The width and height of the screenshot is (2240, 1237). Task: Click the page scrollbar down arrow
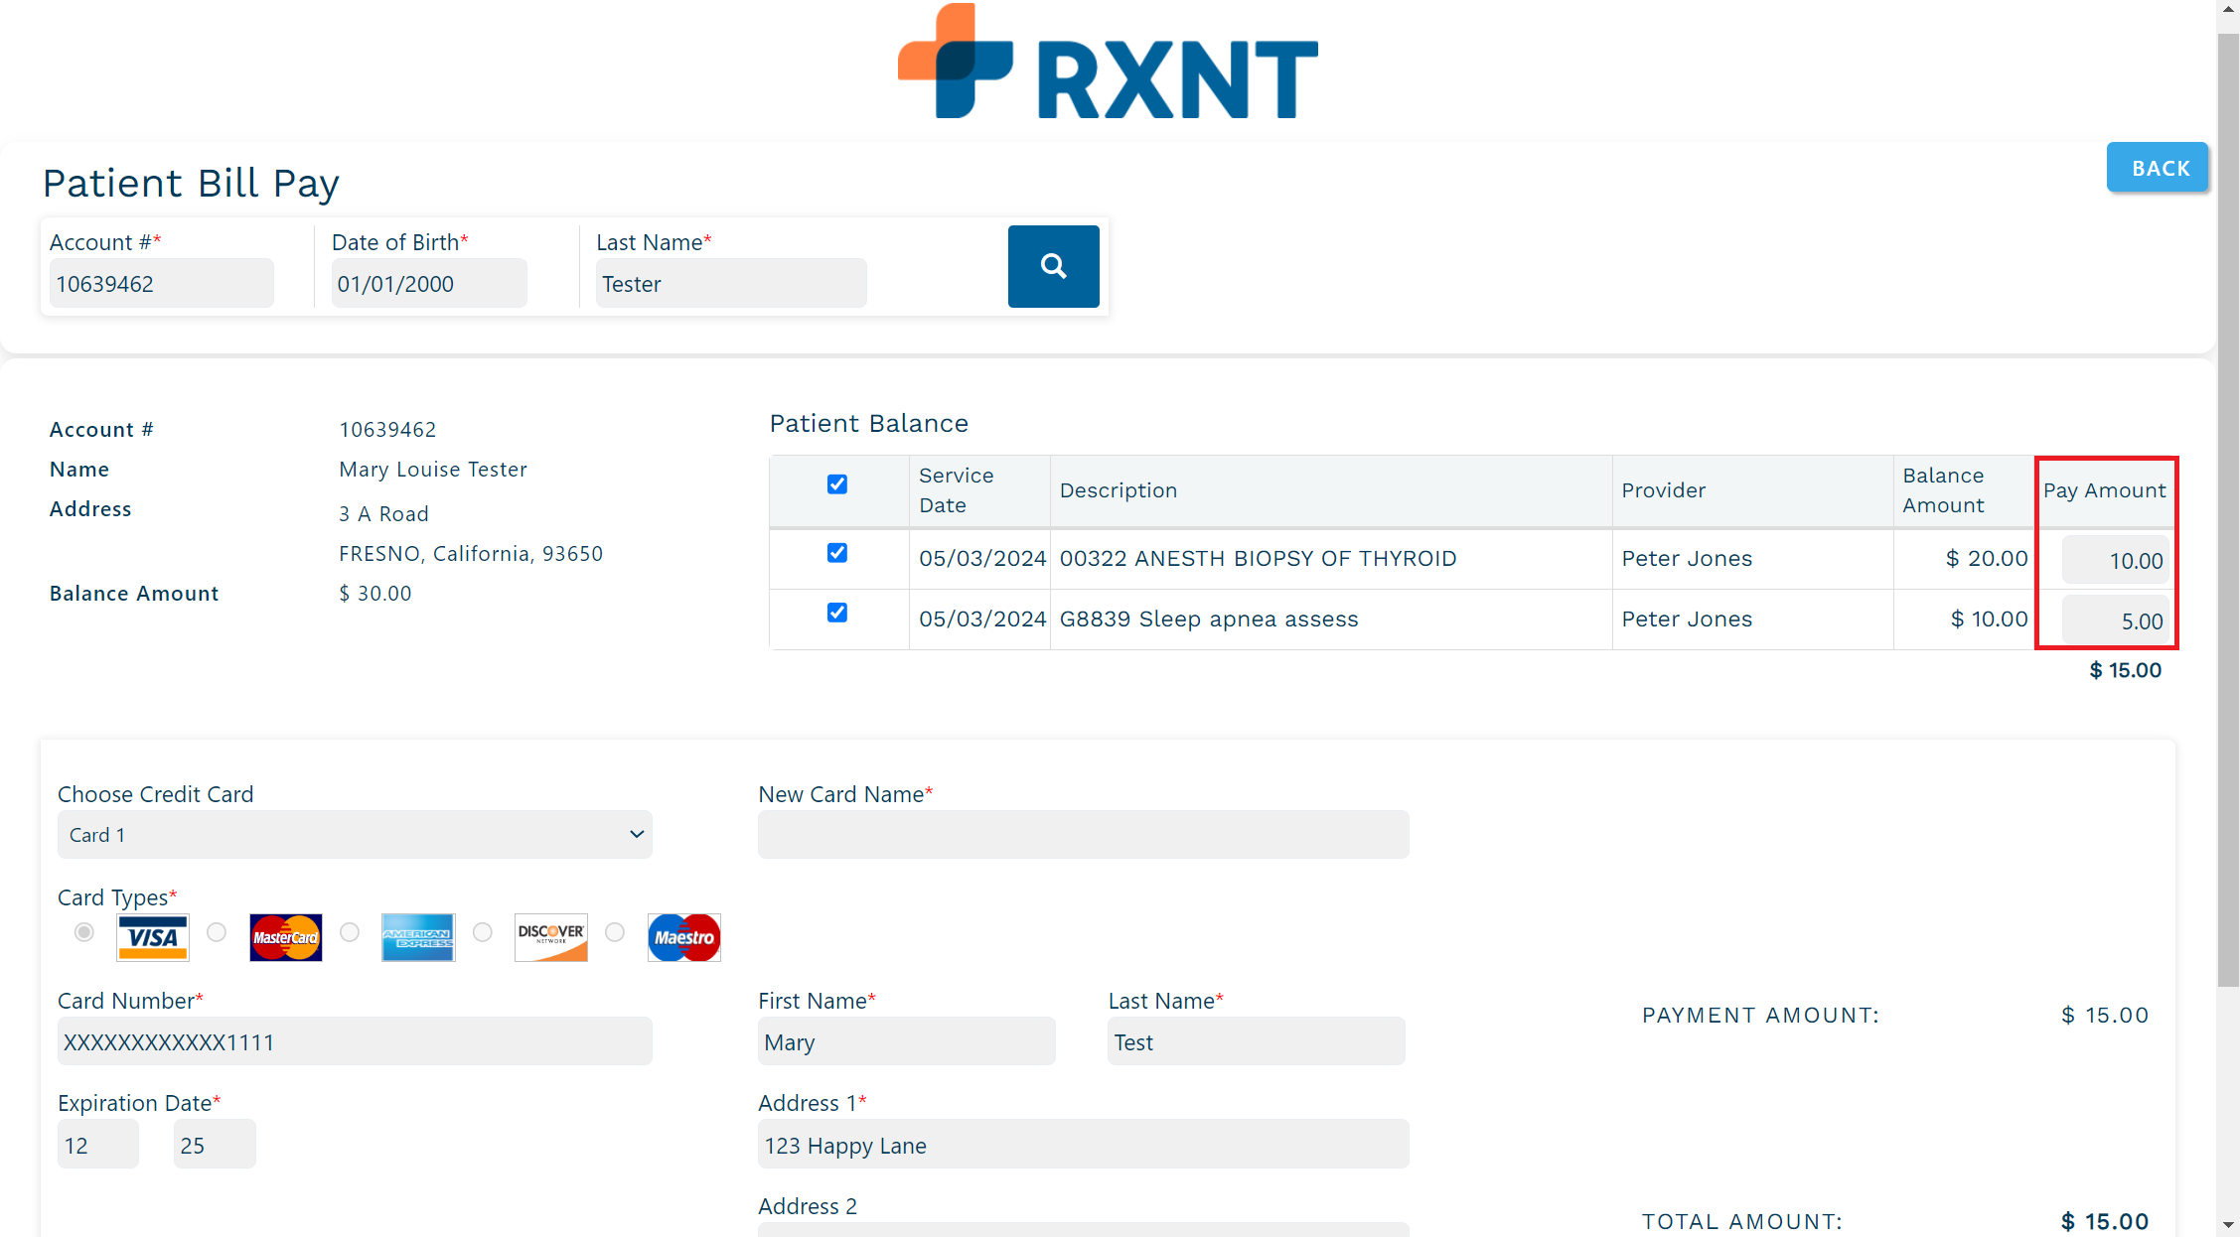[x=2228, y=1225]
